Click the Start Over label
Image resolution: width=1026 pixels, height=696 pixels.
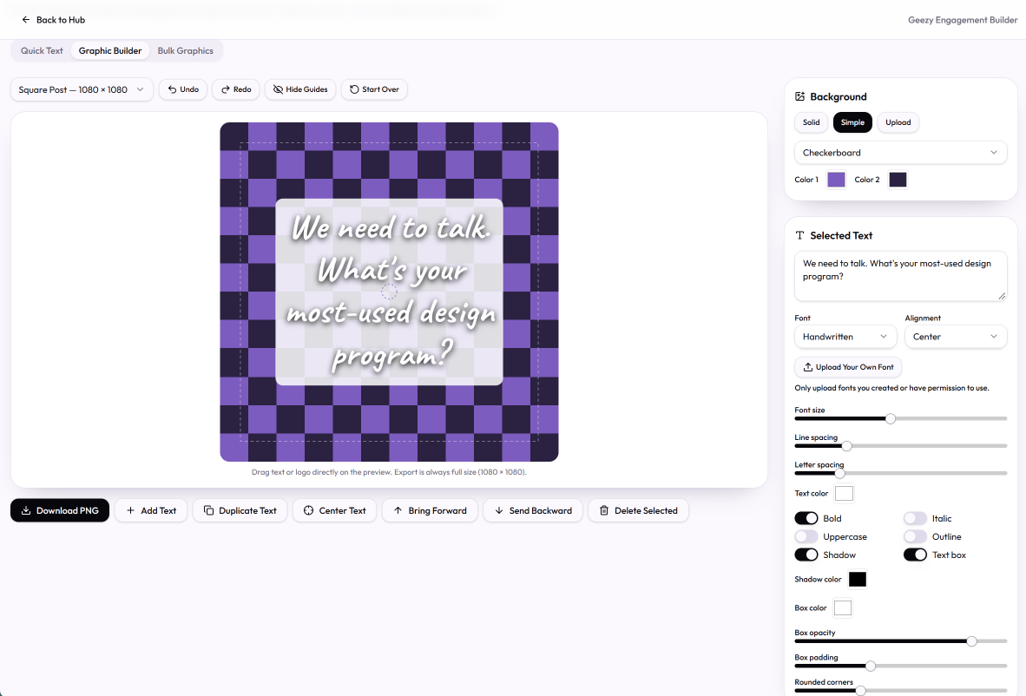(x=380, y=89)
